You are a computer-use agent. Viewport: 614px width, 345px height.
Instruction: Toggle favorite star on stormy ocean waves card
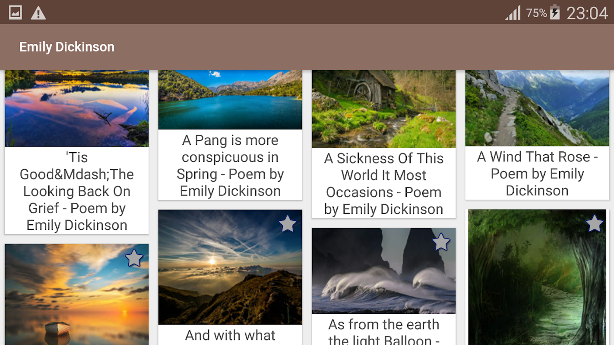tap(441, 242)
